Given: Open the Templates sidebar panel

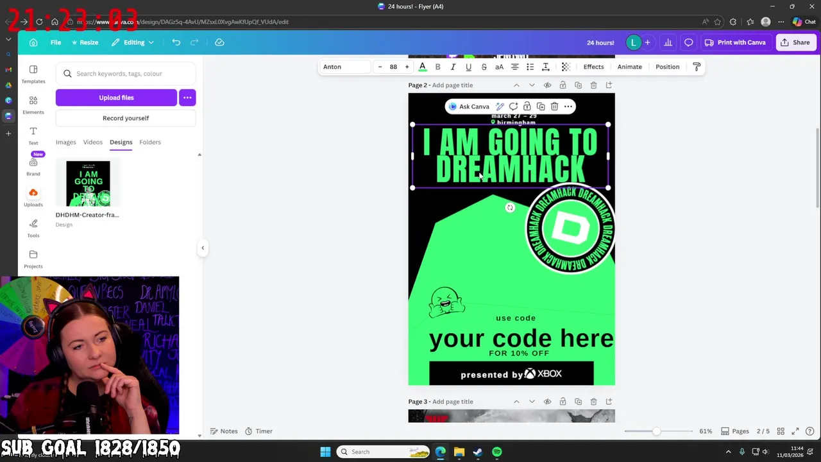Looking at the screenshot, I should coord(33,74).
